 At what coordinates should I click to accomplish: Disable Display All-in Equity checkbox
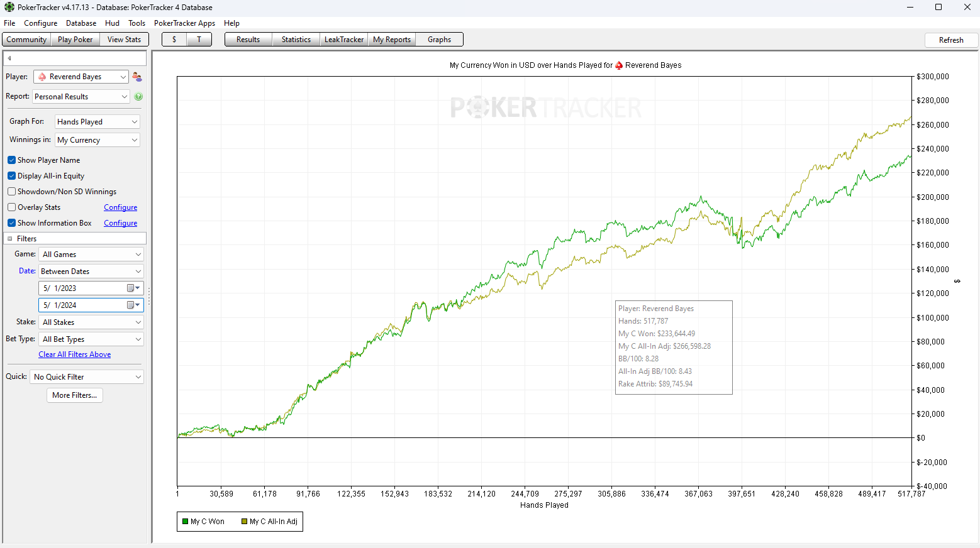pos(12,176)
